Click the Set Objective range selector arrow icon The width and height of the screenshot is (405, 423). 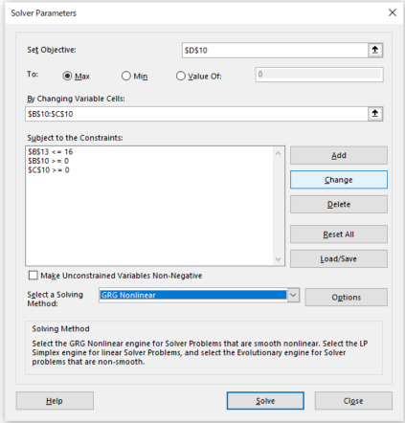pos(375,50)
